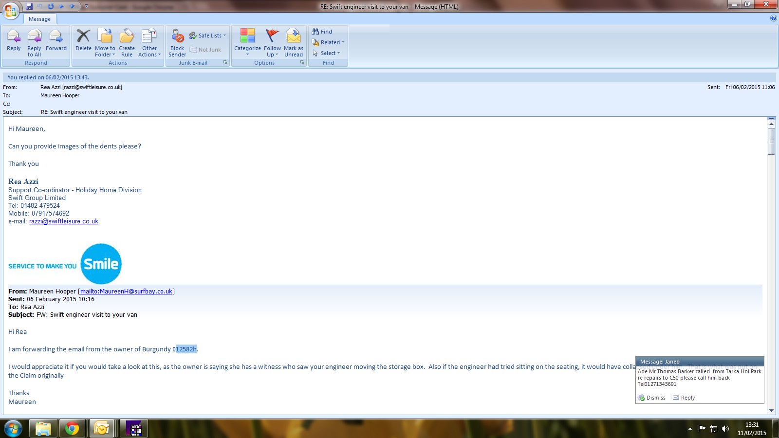The height and width of the screenshot is (438, 779).
Task: Click the Action Center flag tray icon
Action: click(702, 429)
